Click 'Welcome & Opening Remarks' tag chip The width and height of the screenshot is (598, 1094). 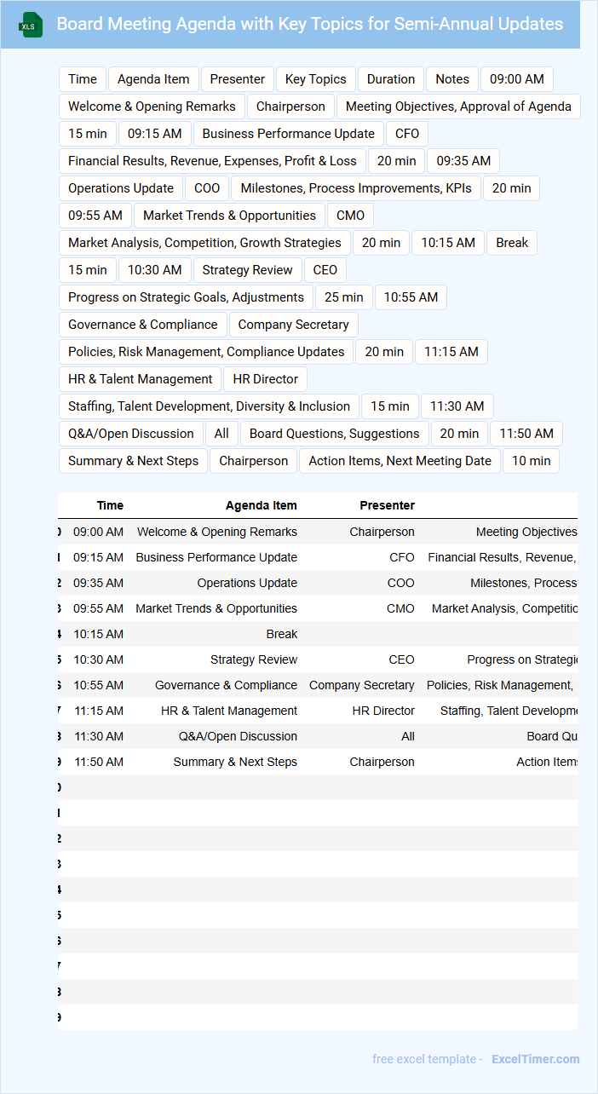click(152, 107)
